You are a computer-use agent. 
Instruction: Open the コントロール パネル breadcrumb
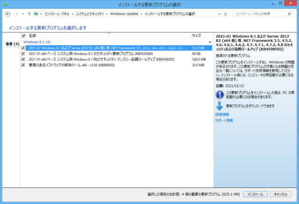pos(57,14)
